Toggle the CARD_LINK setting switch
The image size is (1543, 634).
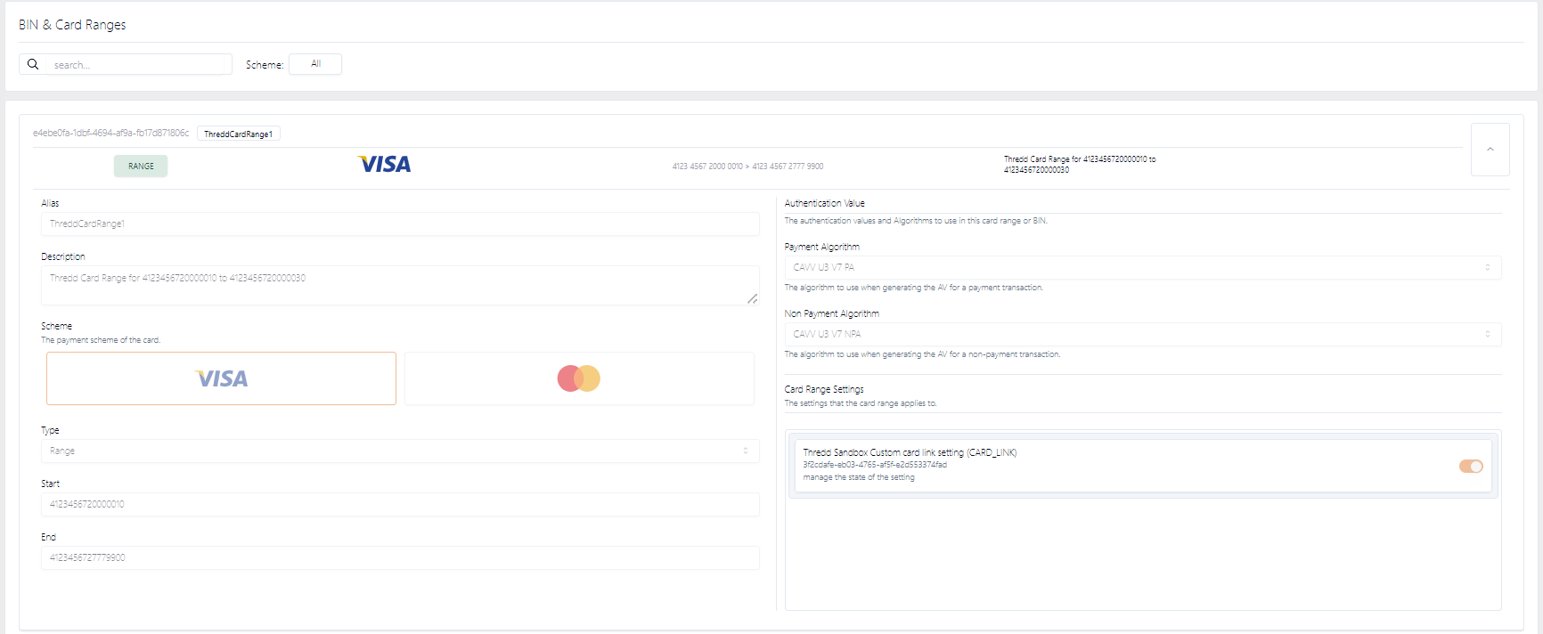[x=1471, y=466]
